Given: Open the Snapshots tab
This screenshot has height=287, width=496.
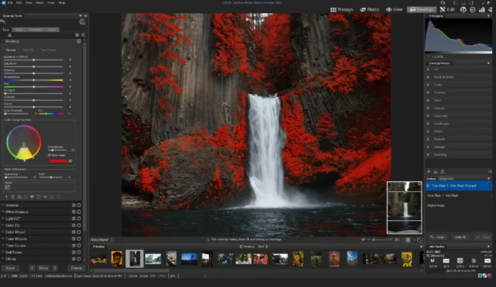Looking at the screenshot, I should coord(447,179).
